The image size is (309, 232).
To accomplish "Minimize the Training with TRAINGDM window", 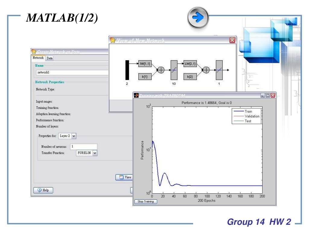I will 263,95.
